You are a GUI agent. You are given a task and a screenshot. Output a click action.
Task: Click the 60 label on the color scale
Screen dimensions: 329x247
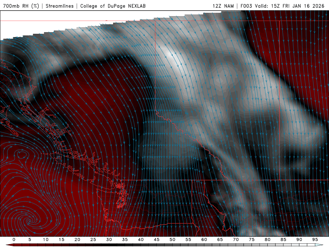(x=204, y=240)
